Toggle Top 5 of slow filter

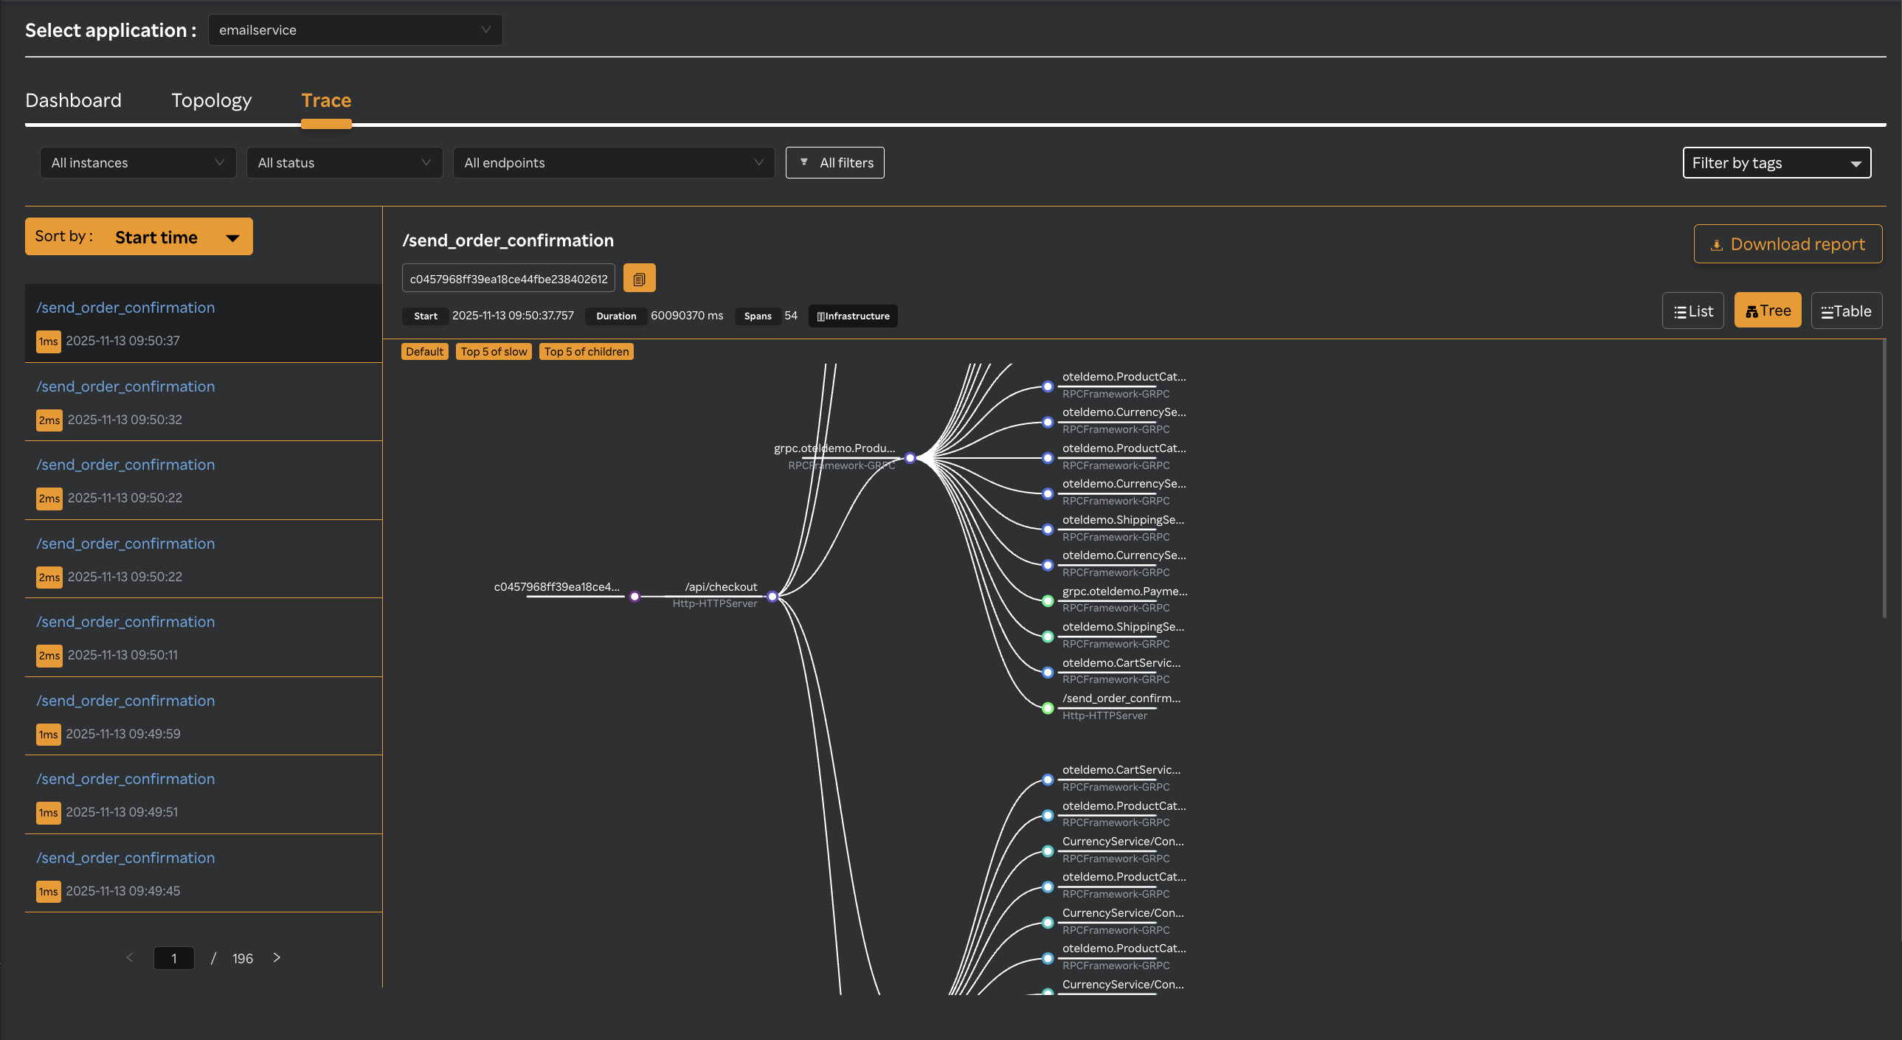494,351
